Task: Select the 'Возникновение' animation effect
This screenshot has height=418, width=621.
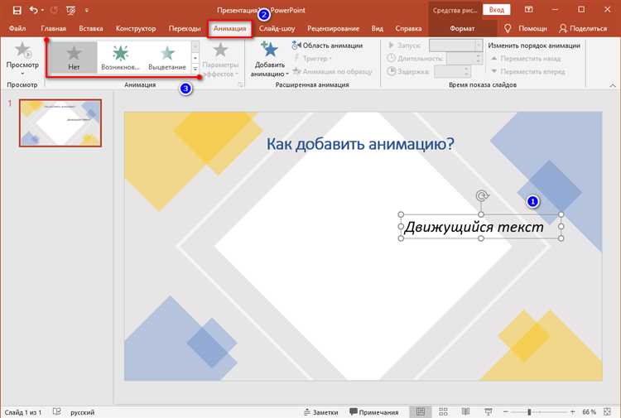Action: [121, 59]
